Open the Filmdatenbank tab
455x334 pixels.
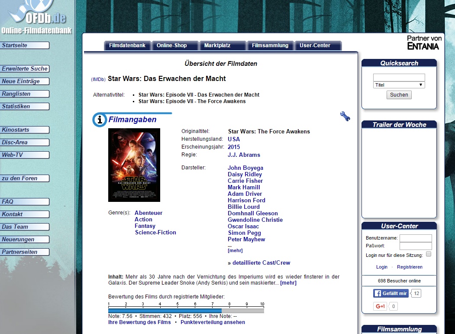127,45
